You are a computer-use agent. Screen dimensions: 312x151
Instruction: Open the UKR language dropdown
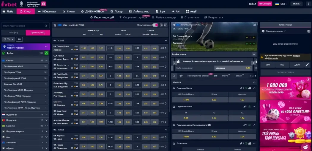pyautogui.click(x=281, y=4)
